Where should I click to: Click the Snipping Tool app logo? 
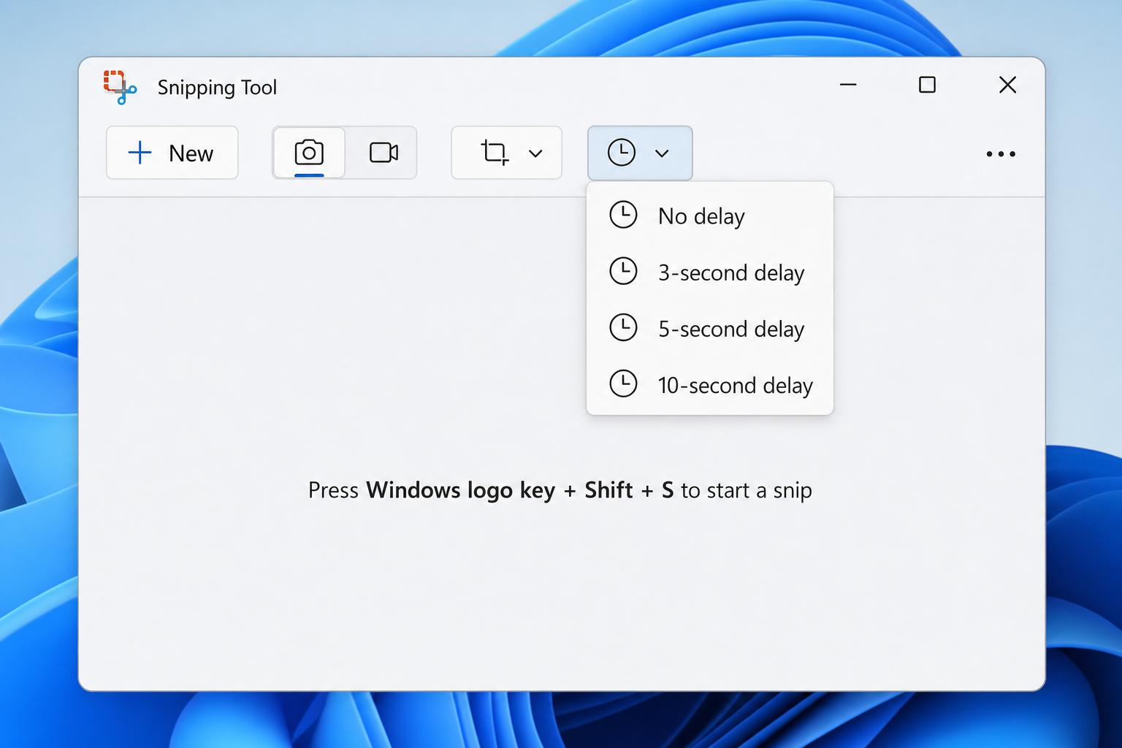click(x=120, y=87)
